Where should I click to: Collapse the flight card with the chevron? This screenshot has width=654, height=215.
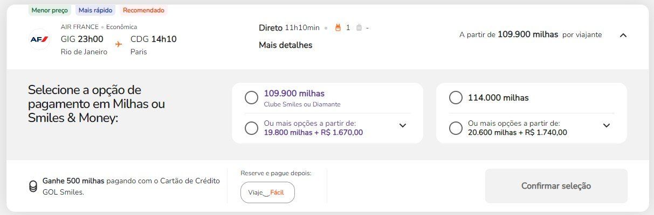(x=623, y=35)
